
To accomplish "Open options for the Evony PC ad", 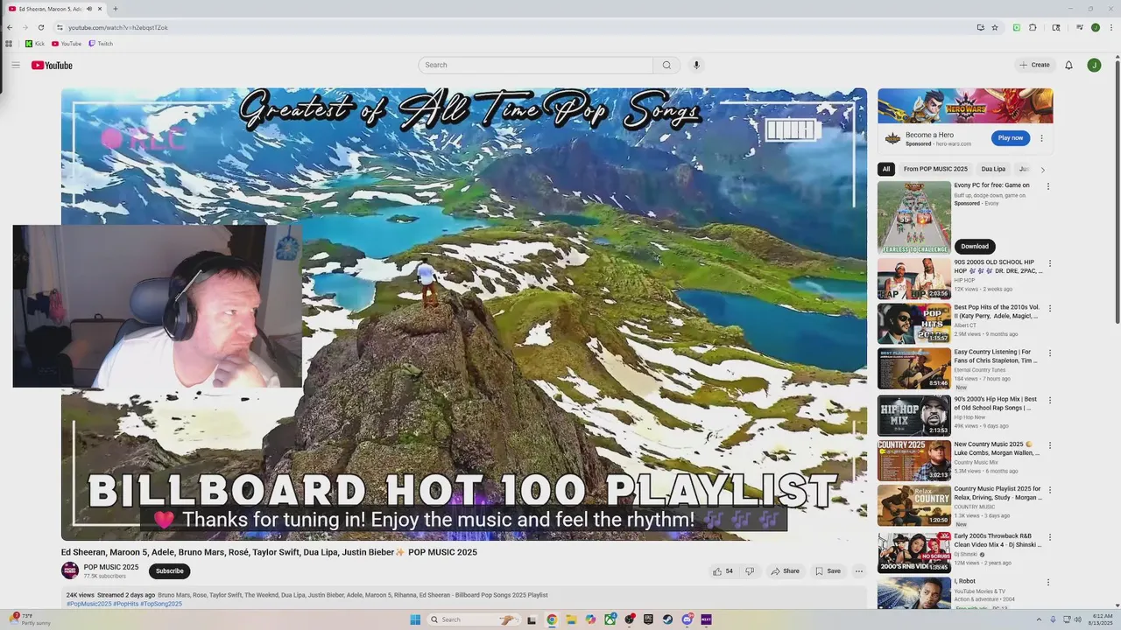I will pos(1048,186).
